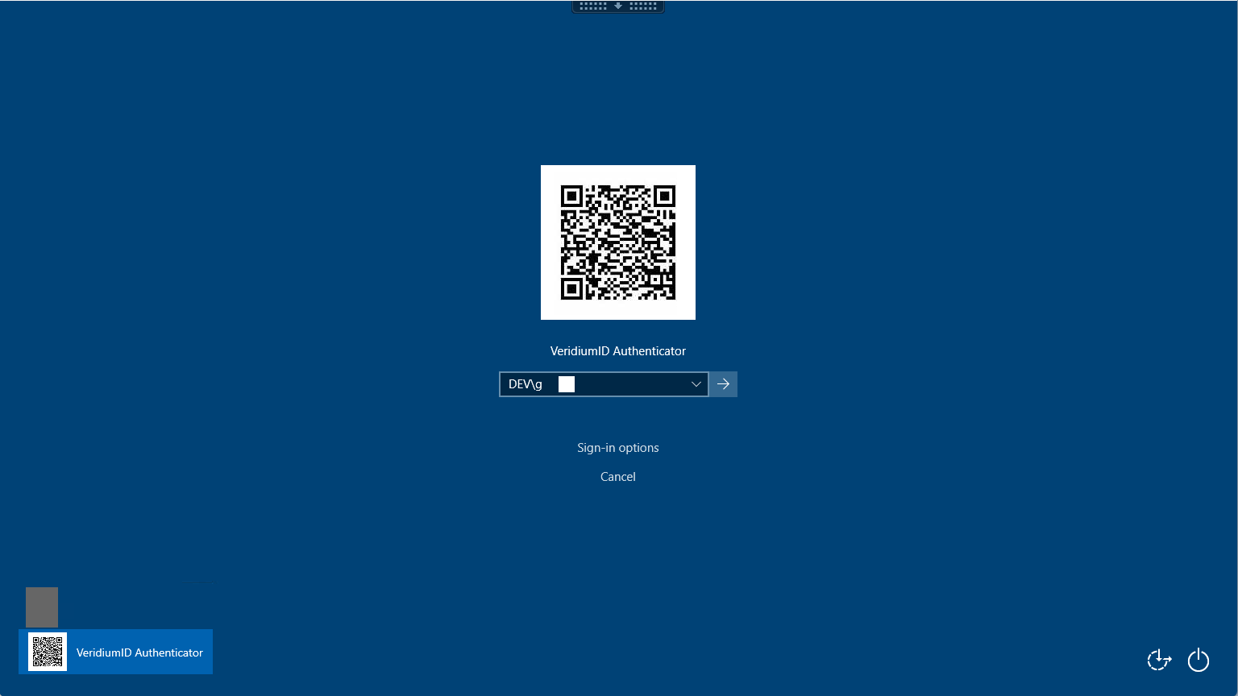Tap the large QR code image

point(617,242)
